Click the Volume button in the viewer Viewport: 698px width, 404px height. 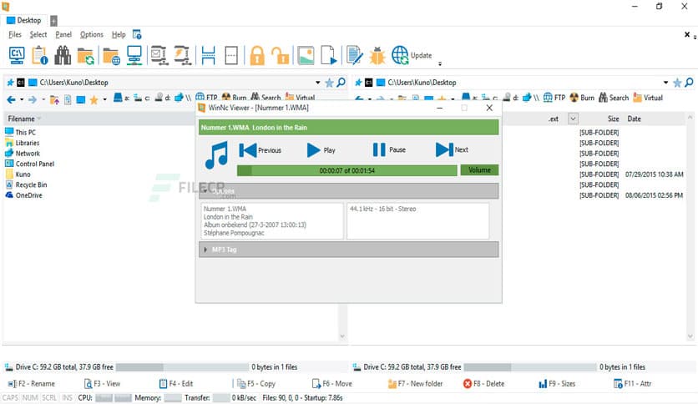[x=479, y=170]
